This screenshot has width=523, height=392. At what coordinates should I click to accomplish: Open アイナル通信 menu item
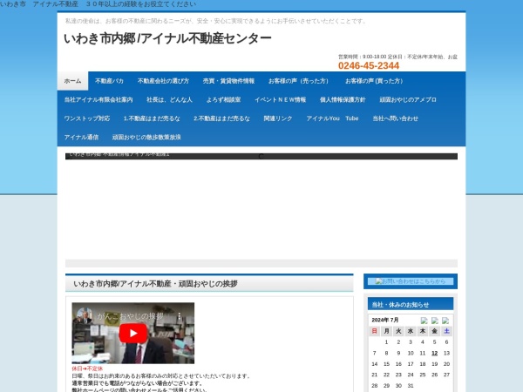[x=81, y=137]
